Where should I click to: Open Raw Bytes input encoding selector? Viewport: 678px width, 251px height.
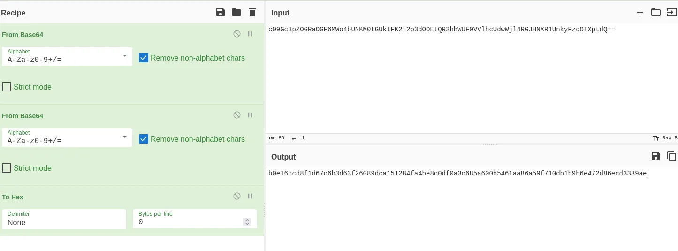[665, 138]
